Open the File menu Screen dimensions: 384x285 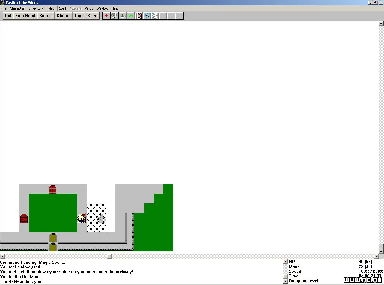tap(4, 8)
